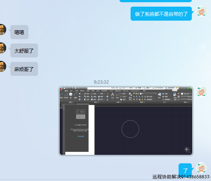The height and width of the screenshot is (181, 211).
Task: Select the "麻烦哥了" chat bubble
Action: (x=24, y=69)
